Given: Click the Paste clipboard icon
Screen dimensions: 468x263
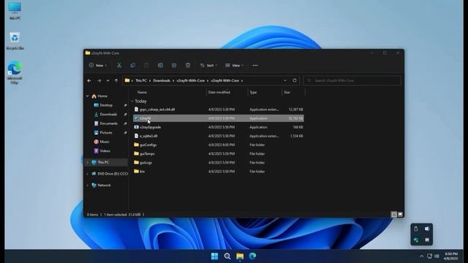Looking at the screenshot, I should click(146, 65).
